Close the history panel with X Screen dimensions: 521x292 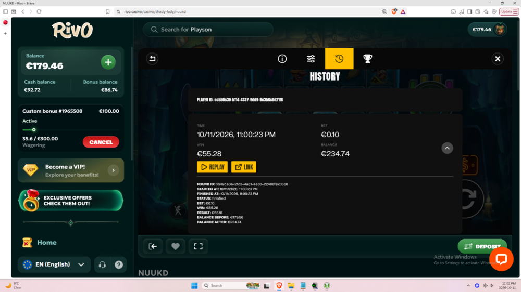pos(498,59)
